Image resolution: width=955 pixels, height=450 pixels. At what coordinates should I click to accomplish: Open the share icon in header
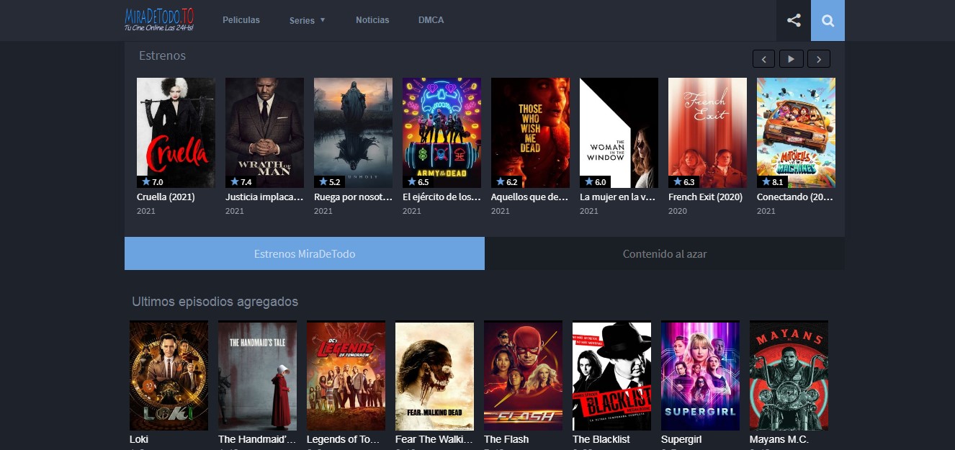point(794,20)
